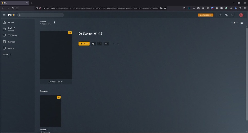Edit metadata with the pencil icon
The image size is (248, 133).
pos(100,44)
